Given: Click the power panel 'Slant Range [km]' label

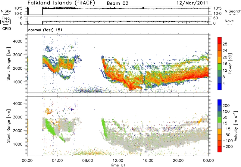Looking at the screenshot, I should (x=8, y=64).
